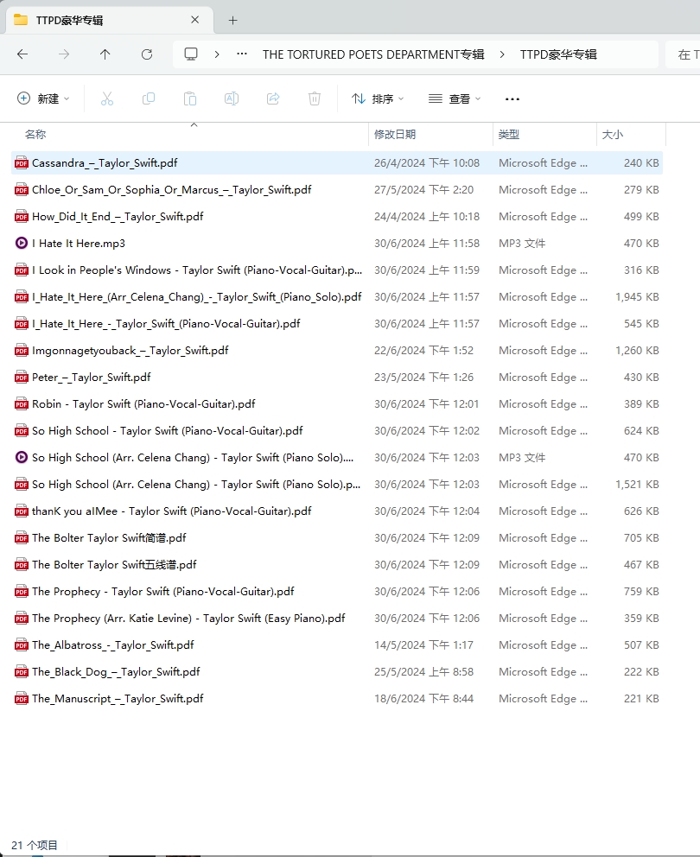The height and width of the screenshot is (857, 700).
Task: Sort files by 修改日期 column header
Action: pos(395,135)
